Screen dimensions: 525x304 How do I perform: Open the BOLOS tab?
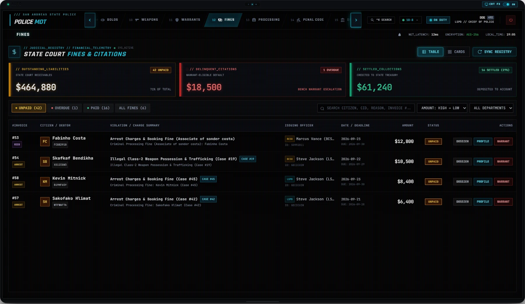(x=109, y=20)
